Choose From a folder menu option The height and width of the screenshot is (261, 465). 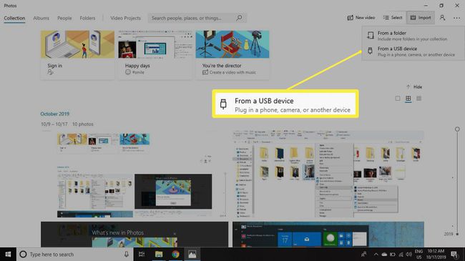(412, 36)
